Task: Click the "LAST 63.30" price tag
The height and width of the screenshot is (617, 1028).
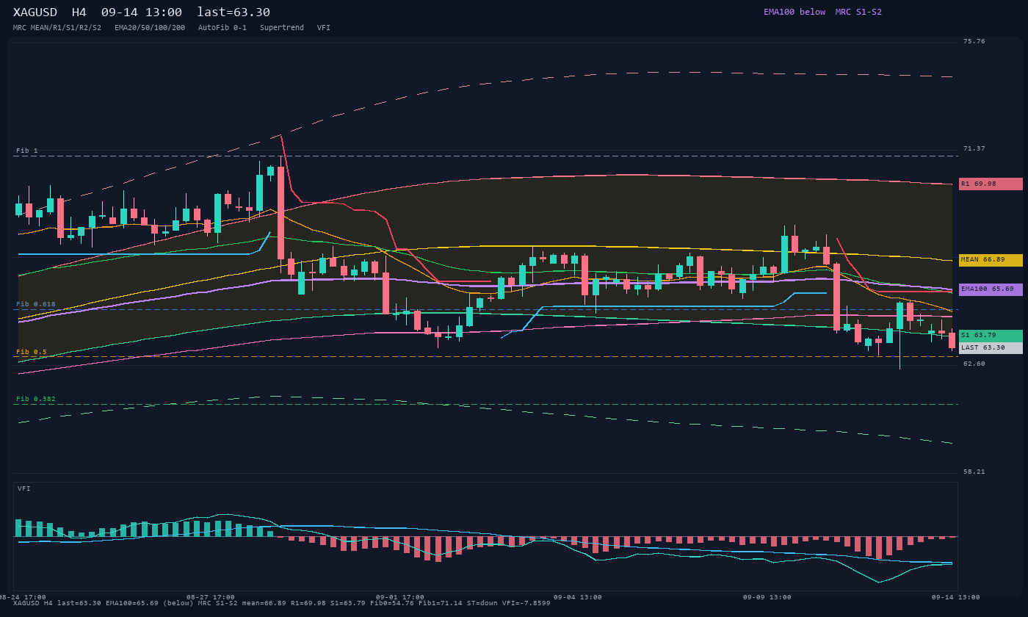Action: coord(991,348)
